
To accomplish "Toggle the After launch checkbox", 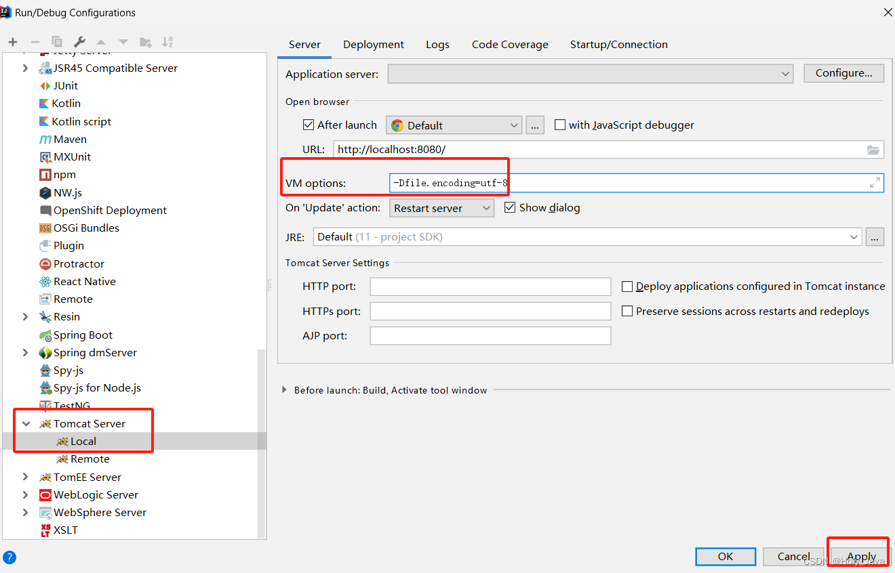I will pyautogui.click(x=309, y=125).
